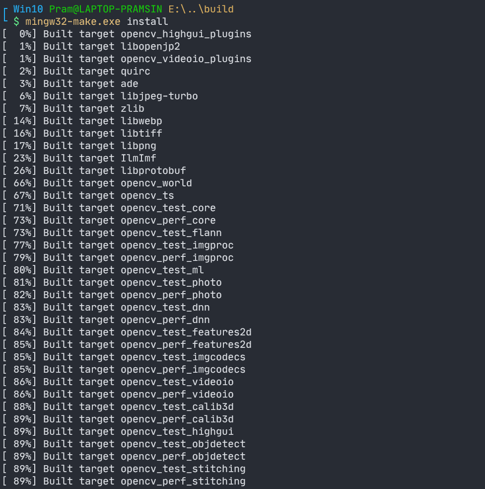This screenshot has width=485, height=489.
Task: Click the opencv_test_imgproc output line
Action: coord(118,245)
